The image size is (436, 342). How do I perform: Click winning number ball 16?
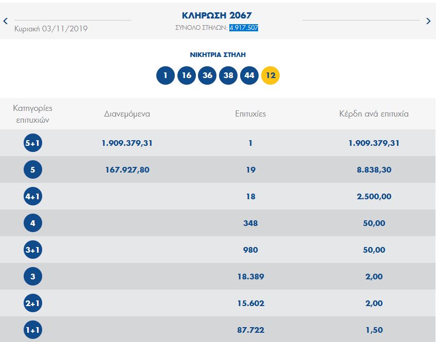pyautogui.click(x=187, y=75)
